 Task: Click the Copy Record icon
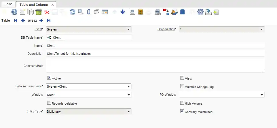[31, 12]
